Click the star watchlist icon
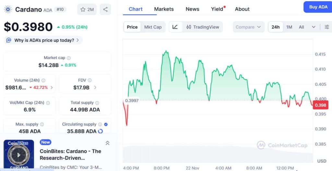The width and height of the screenshot is (332, 171). [x=83, y=9]
